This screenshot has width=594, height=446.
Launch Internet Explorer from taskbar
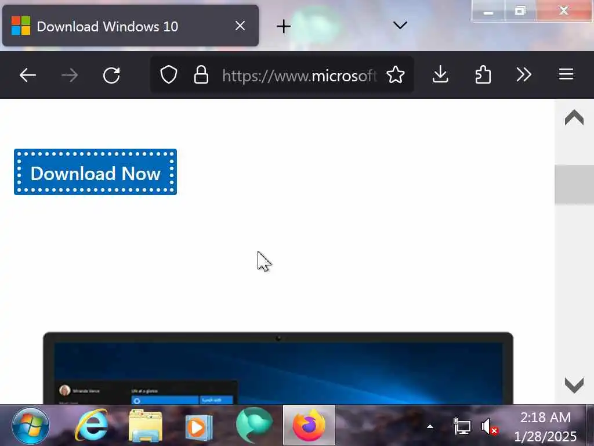pos(91,426)
